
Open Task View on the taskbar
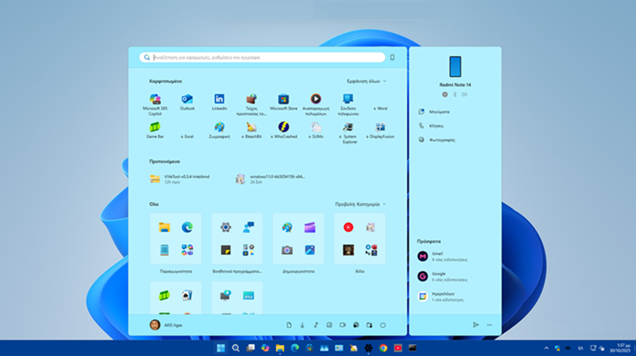coord(251,348)
